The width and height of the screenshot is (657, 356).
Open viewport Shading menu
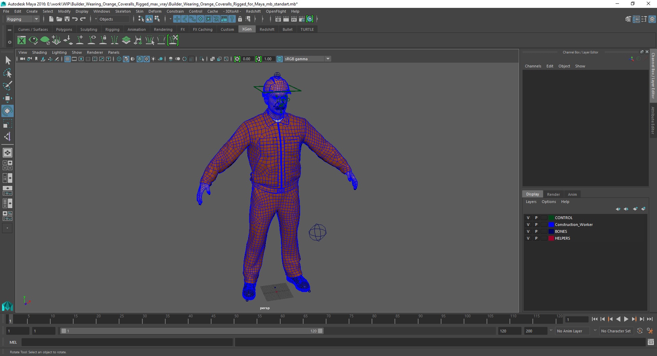click(39, 52)
